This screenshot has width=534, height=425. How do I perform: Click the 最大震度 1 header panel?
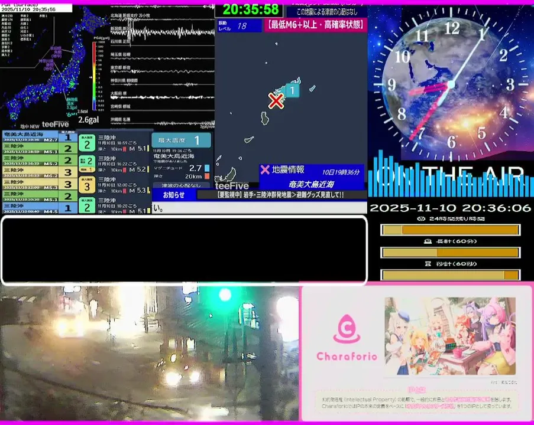(x=181, y=140)
